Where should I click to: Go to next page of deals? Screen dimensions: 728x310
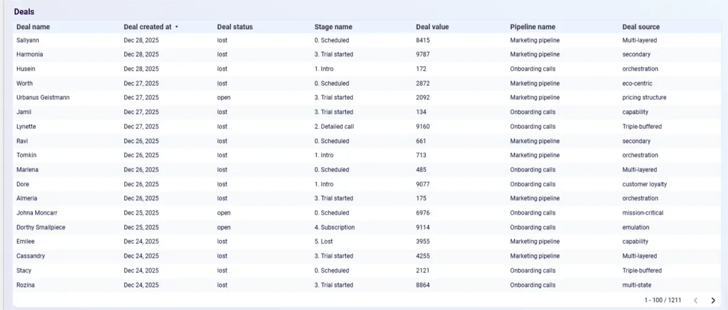[x=713, y=300]
